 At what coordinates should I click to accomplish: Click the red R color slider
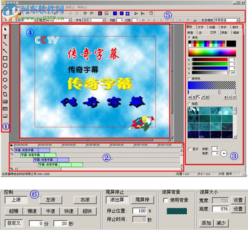point(210,60)
